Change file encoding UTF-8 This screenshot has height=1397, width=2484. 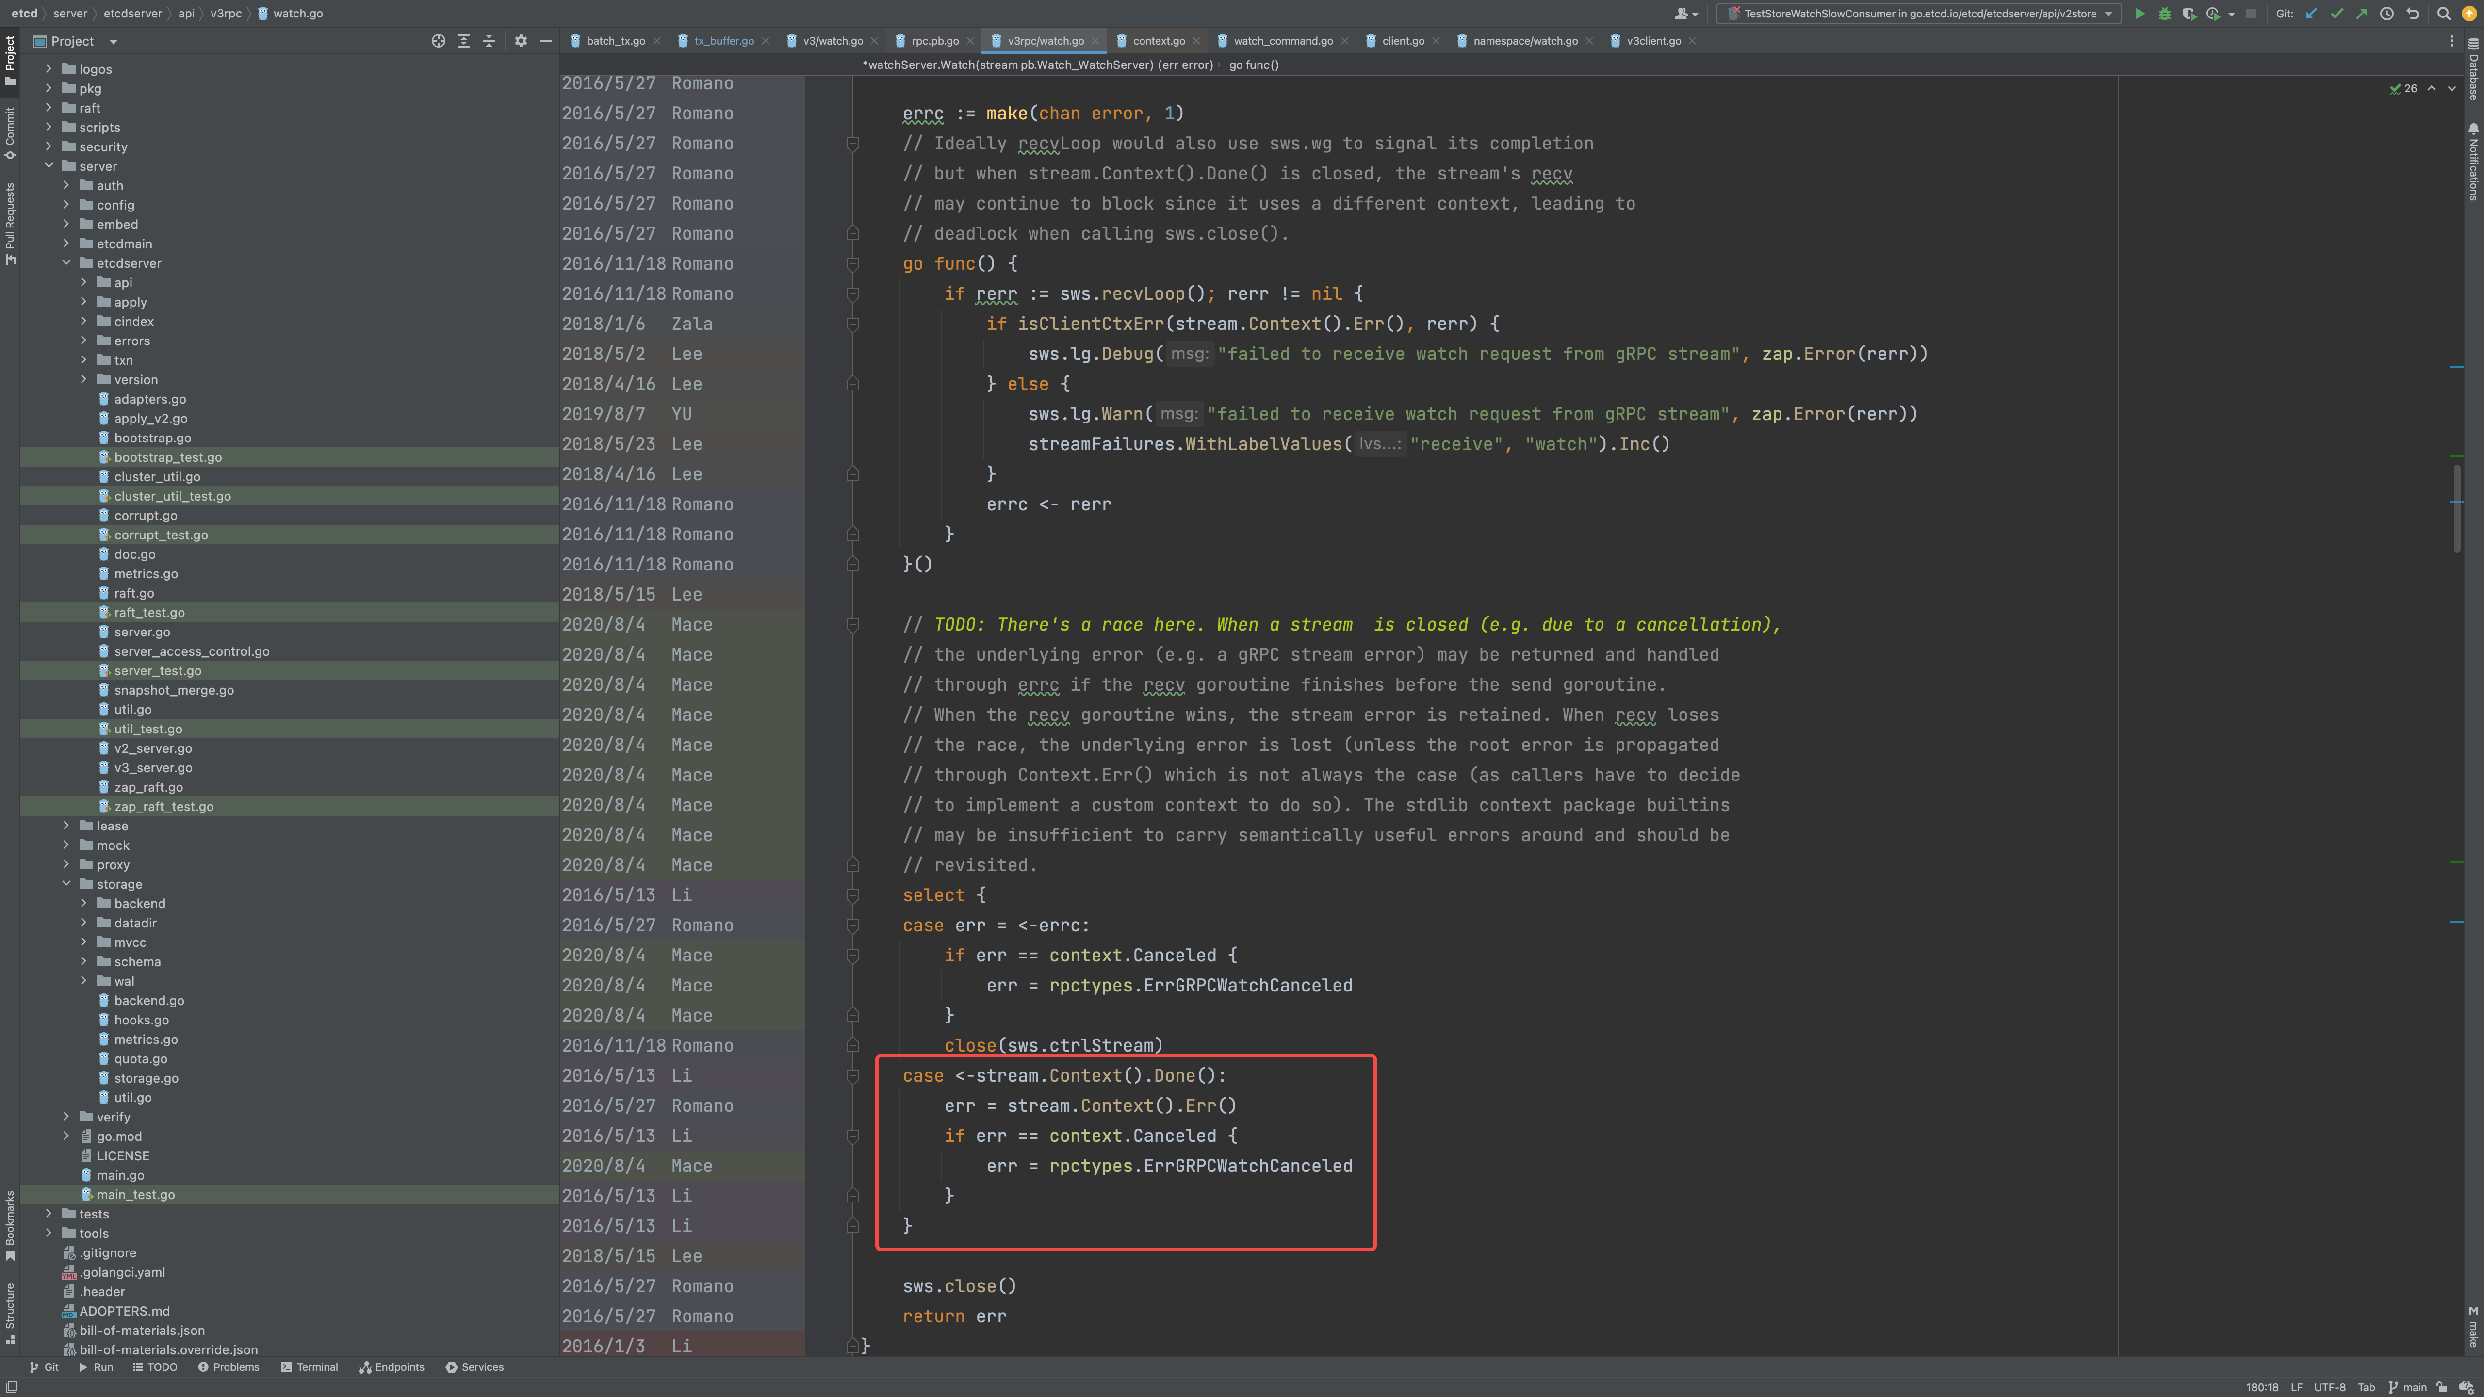2330,1387
